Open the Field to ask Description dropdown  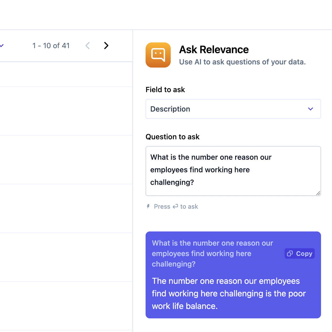[x=233, y=109]
